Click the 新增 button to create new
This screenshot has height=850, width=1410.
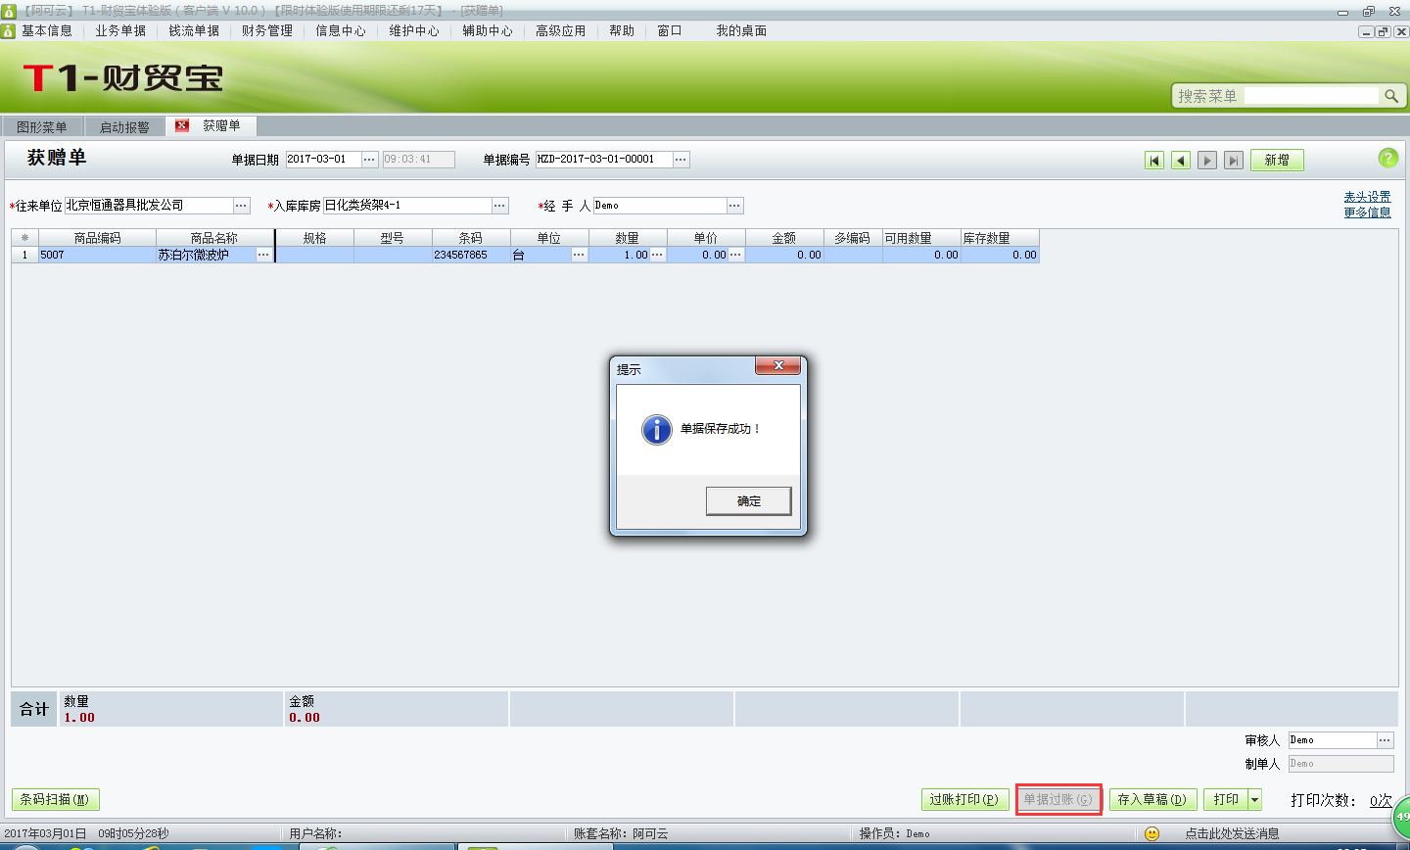[x=1277, y=159]
